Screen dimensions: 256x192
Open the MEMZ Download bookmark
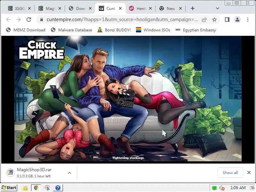[x=26, y=30]
